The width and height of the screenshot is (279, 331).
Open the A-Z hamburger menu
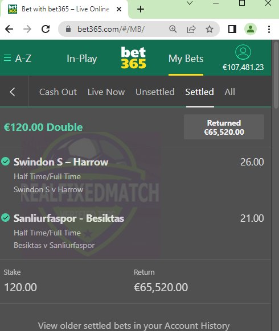pos(18,58)
